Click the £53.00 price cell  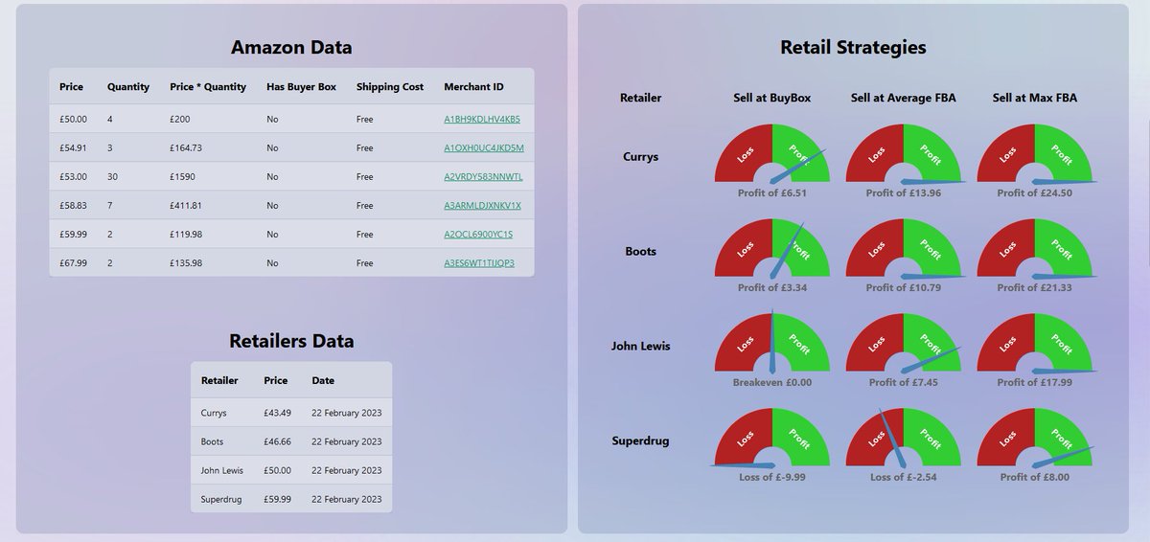coord(73,176)
